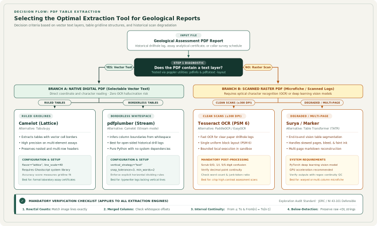Click the MANDATORY VERIFICATION CHECKLIST heading
Viewport: 377px width, 226px height.
(98, 201)
